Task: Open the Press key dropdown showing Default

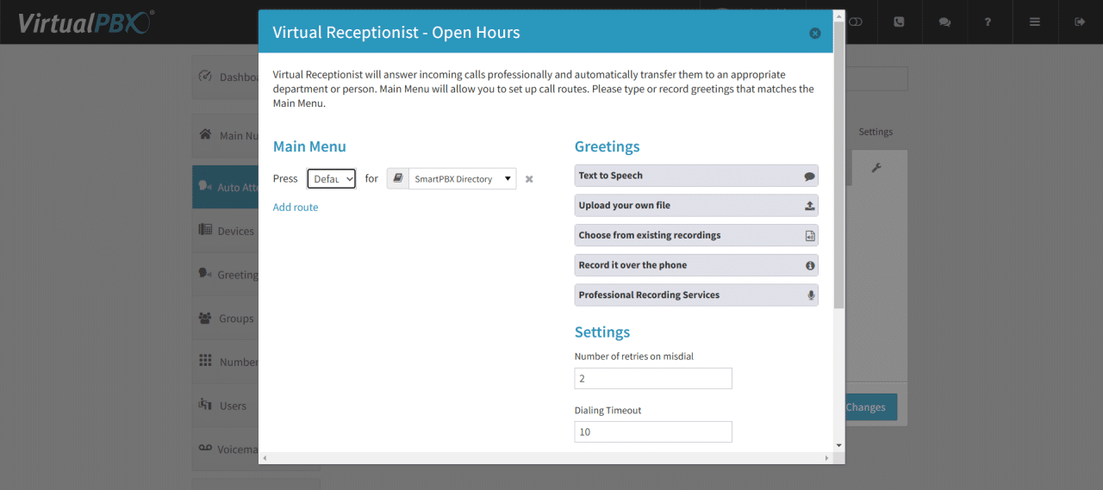Action: [332, 179]
